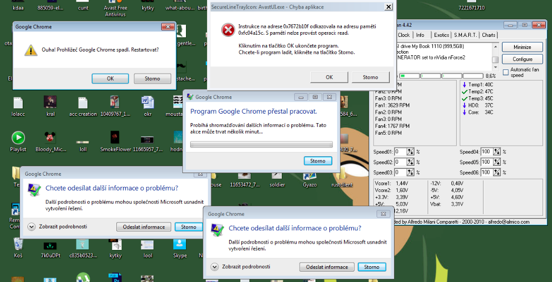Click the Speed02 spinner arrows in SpeedFan

(x=410, y=162)
